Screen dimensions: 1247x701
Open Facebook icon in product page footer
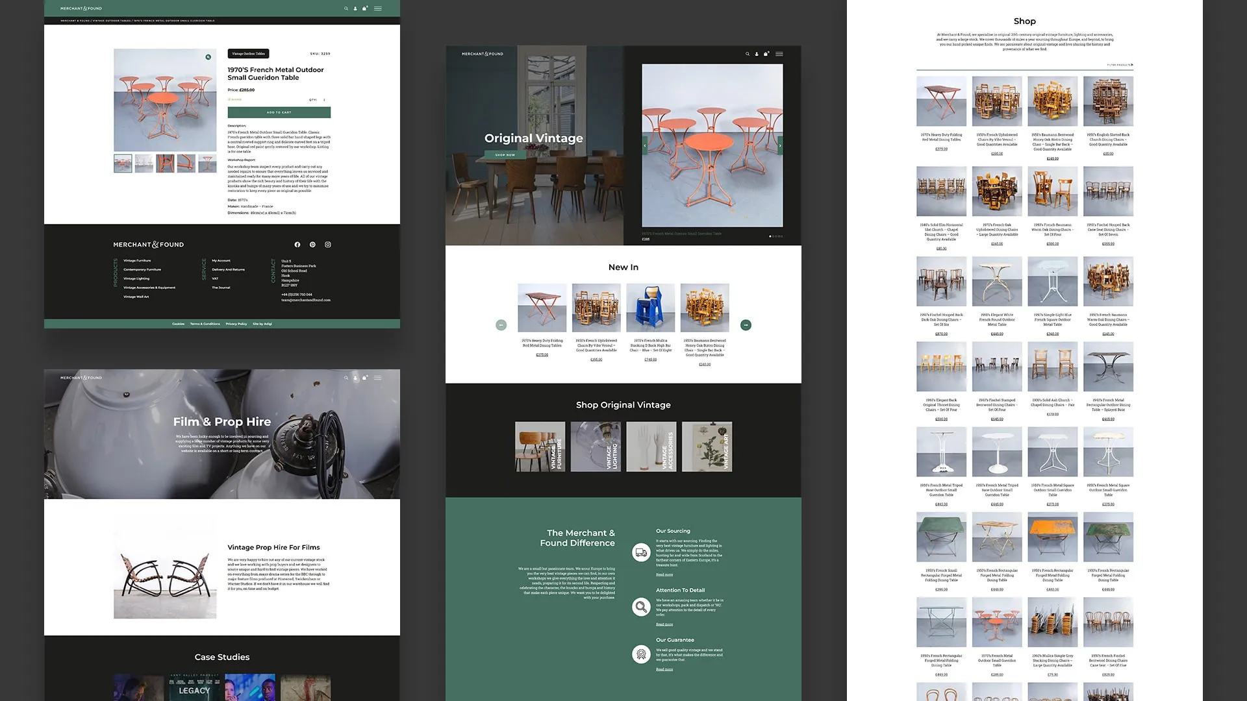point(297,245)
